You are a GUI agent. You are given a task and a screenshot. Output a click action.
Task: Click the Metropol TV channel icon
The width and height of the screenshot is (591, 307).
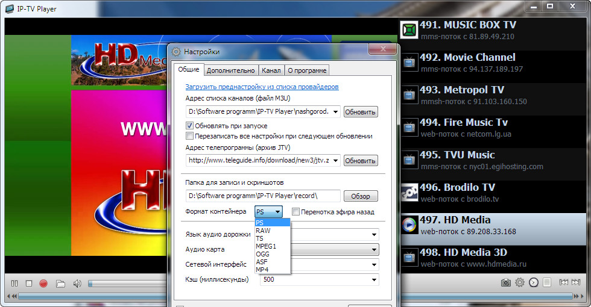tap(409, 95)
